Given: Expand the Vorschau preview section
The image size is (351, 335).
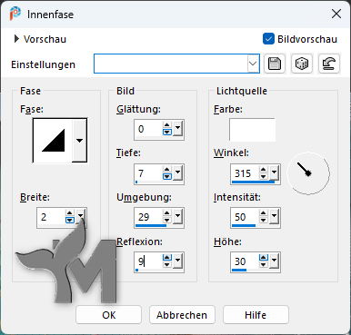Looking at the screenshot, I should tap(16, 39).
